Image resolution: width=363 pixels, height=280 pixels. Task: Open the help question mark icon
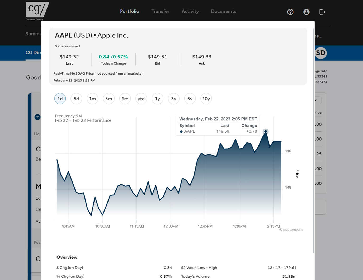pos(290,12)
